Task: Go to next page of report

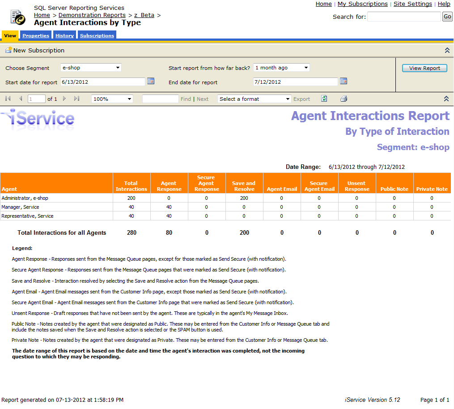Action: pyautogui.click(x=64, y=99)
